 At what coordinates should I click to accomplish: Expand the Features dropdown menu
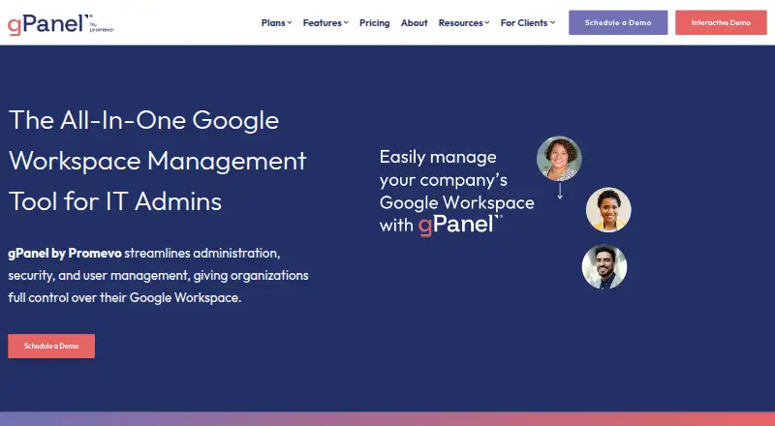[x=325, y=22]
